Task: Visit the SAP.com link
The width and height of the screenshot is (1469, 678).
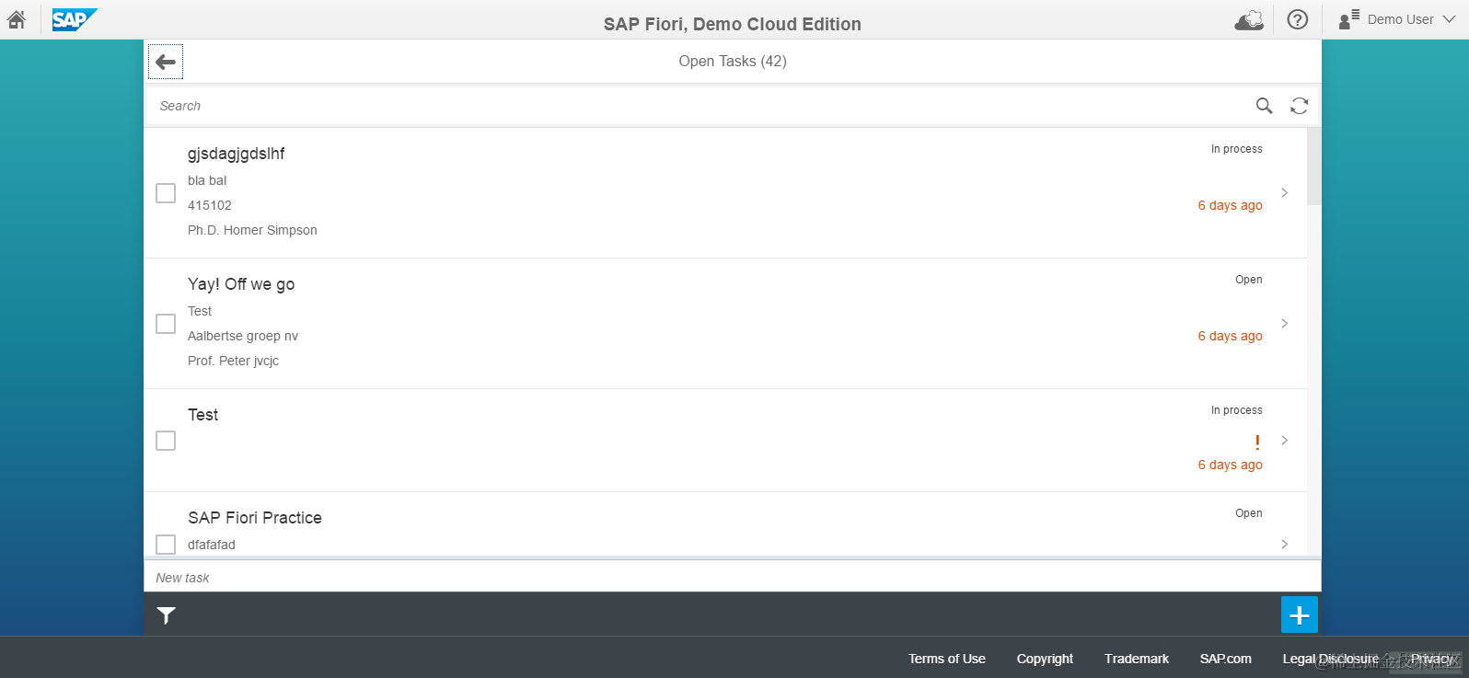Action: (1226, 659)
